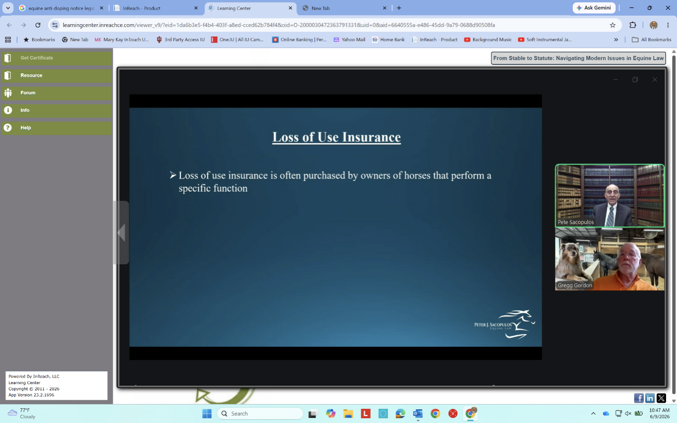Open the Forum sidebar item
This screenshot has height=423, width=677.
(56, 93)
